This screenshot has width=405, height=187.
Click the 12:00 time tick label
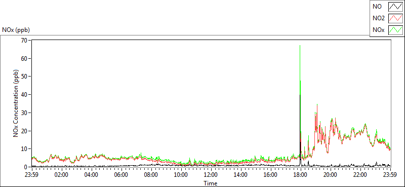point(211,174)
